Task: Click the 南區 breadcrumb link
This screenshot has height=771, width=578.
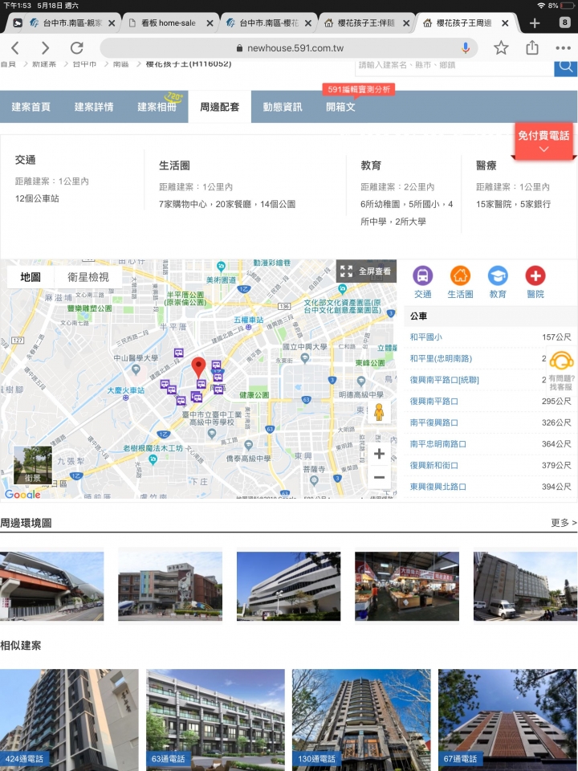Action: [x=121, y=64]
